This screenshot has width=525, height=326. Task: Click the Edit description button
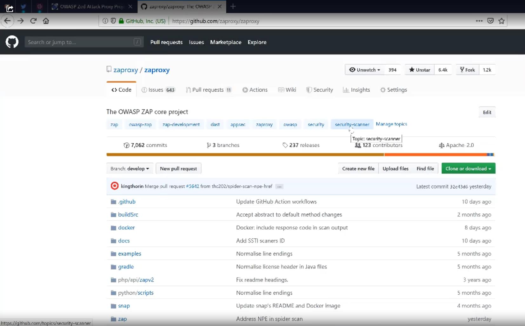coord(487,112)
